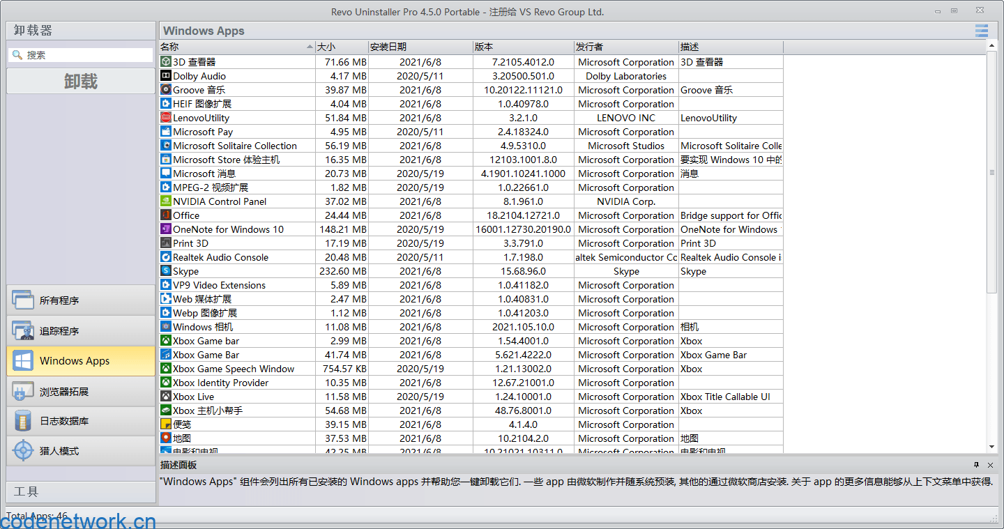This screenshot has height=529, width=1004.
Task: Click size cell 232.60 MB
Action: [342, 271]
